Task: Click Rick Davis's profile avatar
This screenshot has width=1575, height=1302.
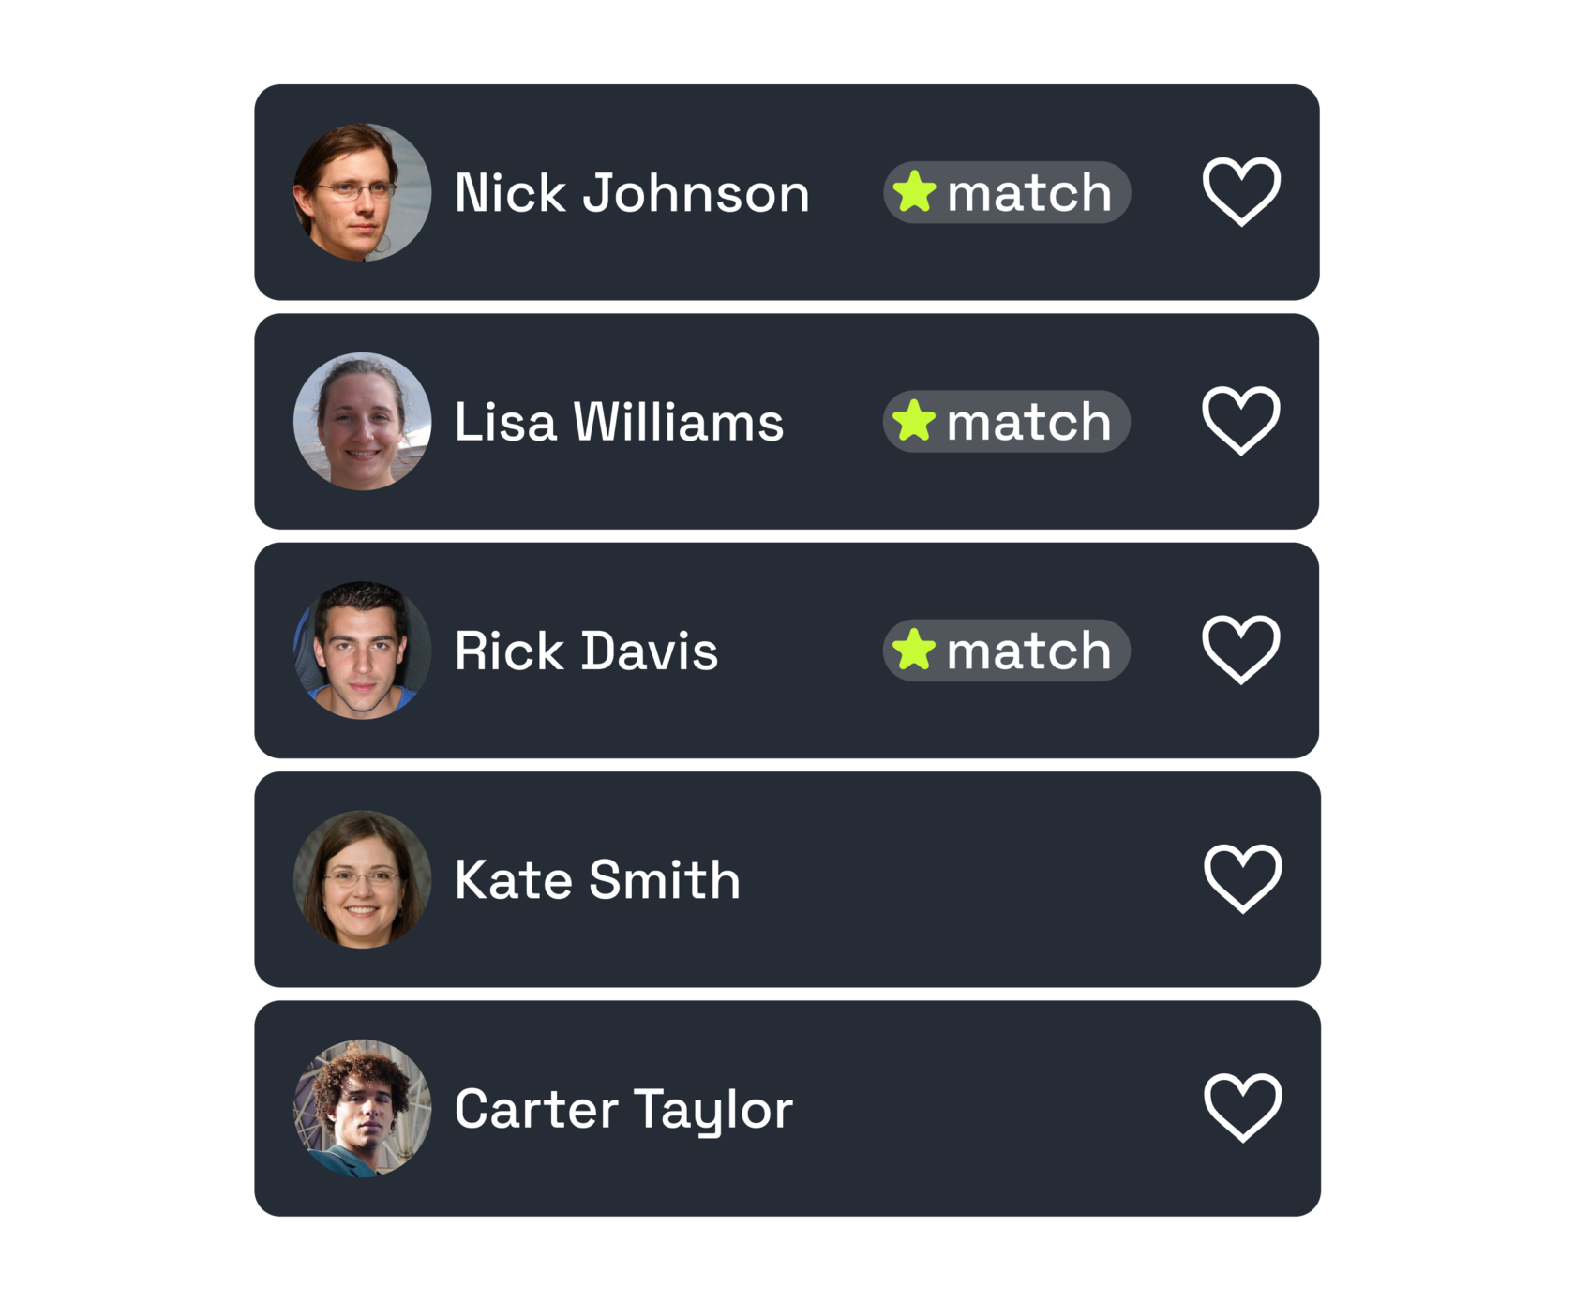Action: coord(362,651)
